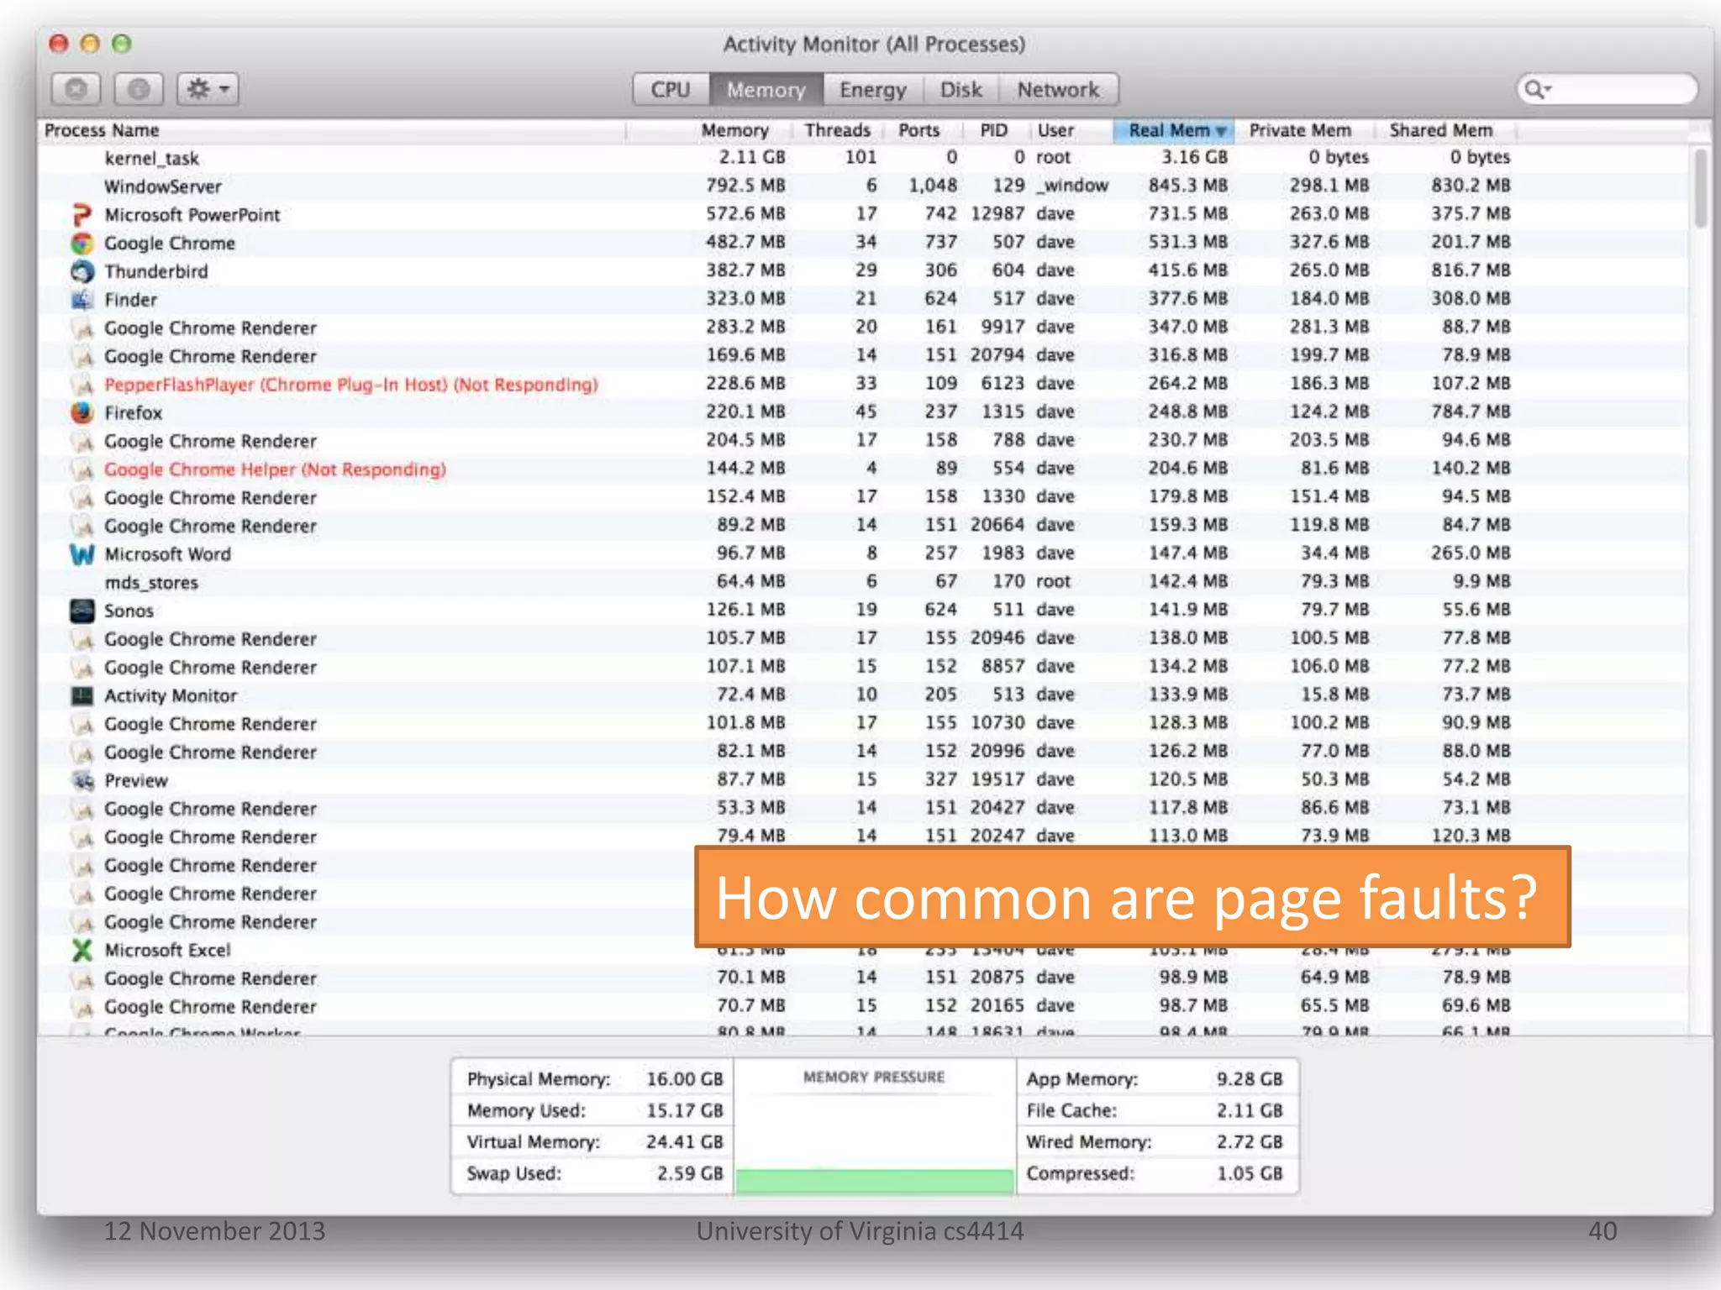Click icon of Chrome Renderer PID 1330
The image size is (1721, 1290).
[x=82, y=498]
